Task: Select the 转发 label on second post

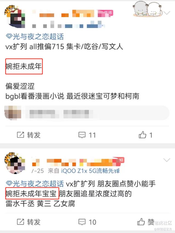Action: tap(34, 222)
